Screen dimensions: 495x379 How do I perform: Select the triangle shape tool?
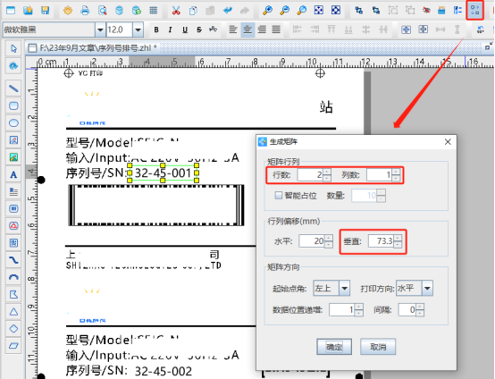[13, 312]
